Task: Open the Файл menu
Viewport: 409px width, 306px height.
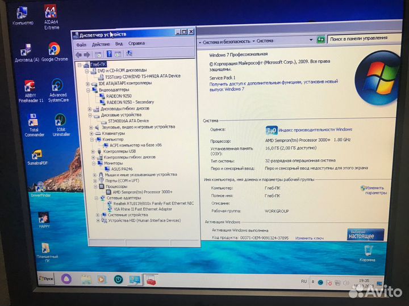Action: pos(81,45)
